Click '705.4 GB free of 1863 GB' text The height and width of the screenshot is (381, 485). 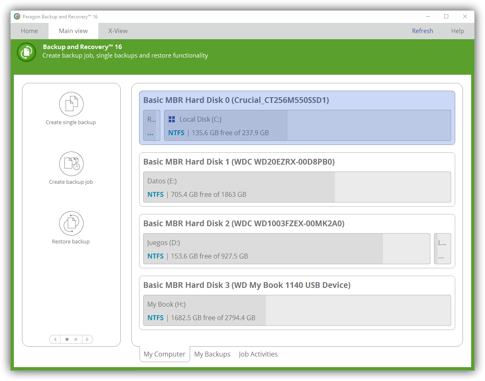pos(209,194)
